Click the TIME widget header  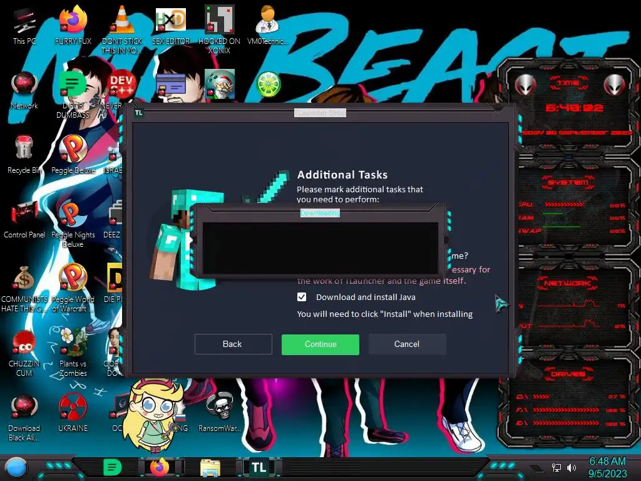point(568,83)
